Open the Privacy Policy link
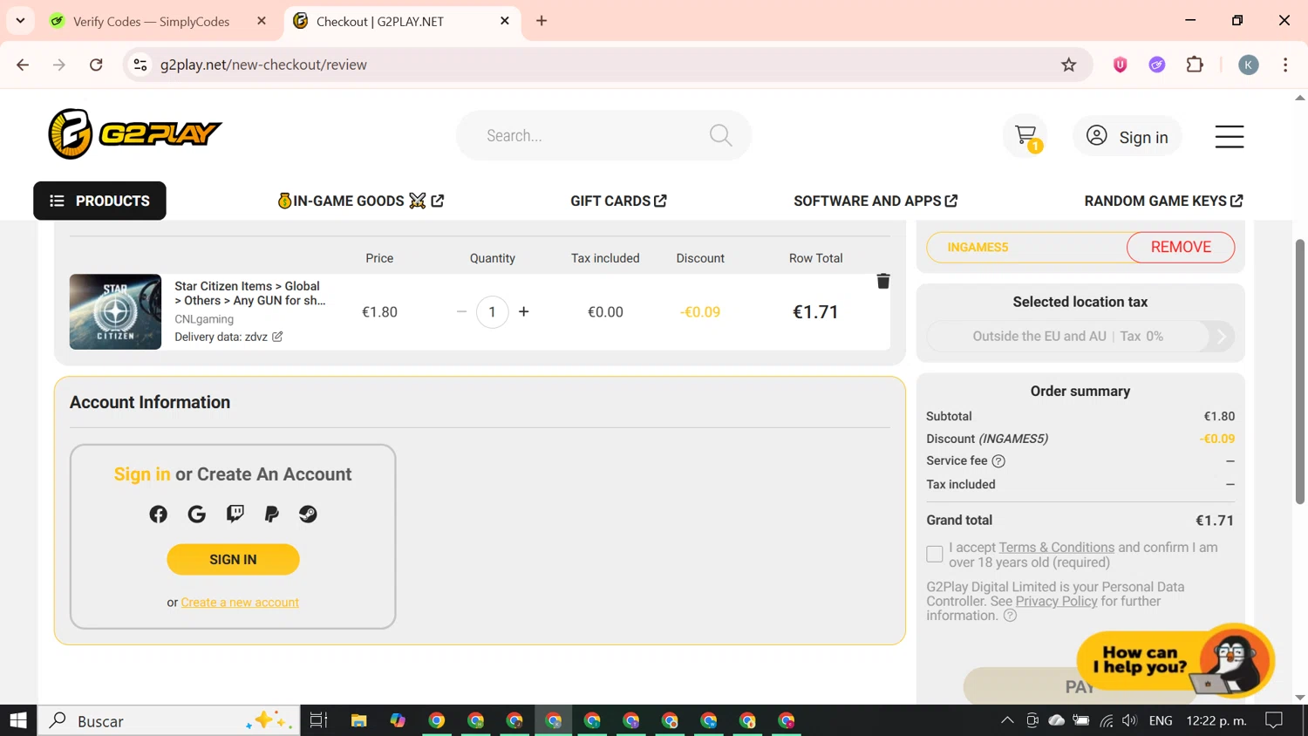 tap(1056, 602)
